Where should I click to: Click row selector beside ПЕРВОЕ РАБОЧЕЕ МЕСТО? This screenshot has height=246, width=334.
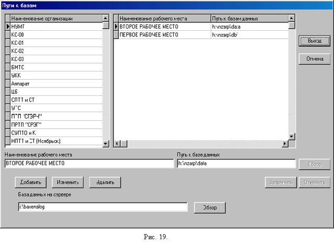(x=116, y=34)
